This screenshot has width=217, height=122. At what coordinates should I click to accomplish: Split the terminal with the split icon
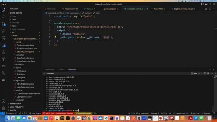click(205, 74)
